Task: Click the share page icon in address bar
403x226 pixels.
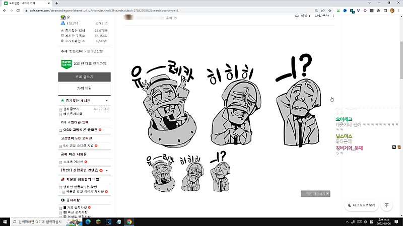Action: [323, 11]
